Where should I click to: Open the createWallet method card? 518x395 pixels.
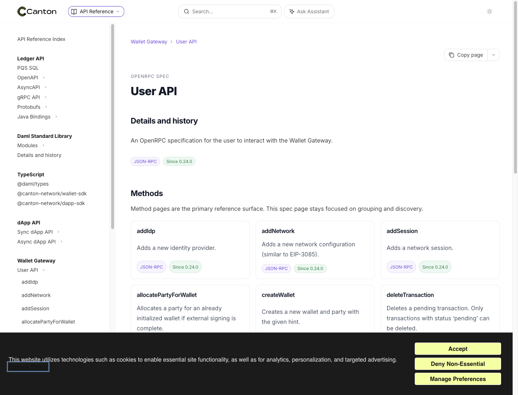315,309
